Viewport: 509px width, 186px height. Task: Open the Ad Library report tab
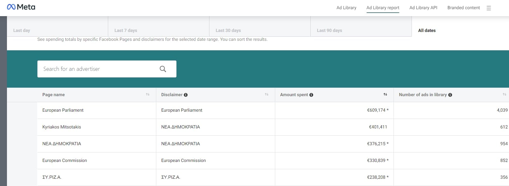(383, 8)
